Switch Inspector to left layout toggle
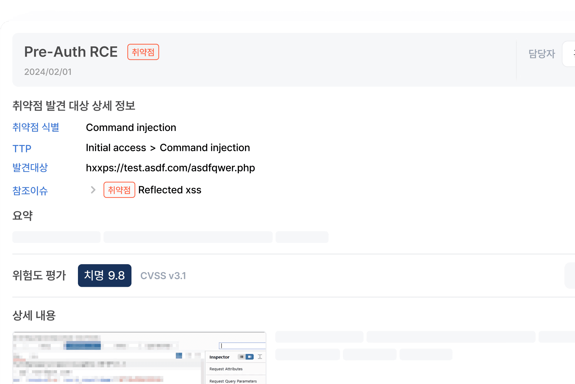The image size is (575, 384). coord(241,357)
